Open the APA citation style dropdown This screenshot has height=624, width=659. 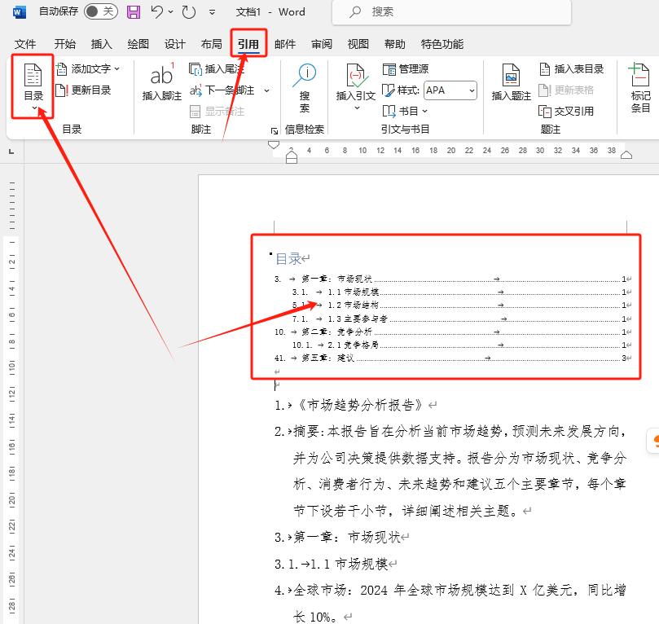450,90
